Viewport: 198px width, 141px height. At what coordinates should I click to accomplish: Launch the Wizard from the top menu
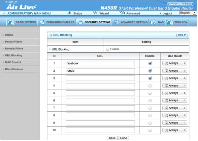tap(104, 13)
